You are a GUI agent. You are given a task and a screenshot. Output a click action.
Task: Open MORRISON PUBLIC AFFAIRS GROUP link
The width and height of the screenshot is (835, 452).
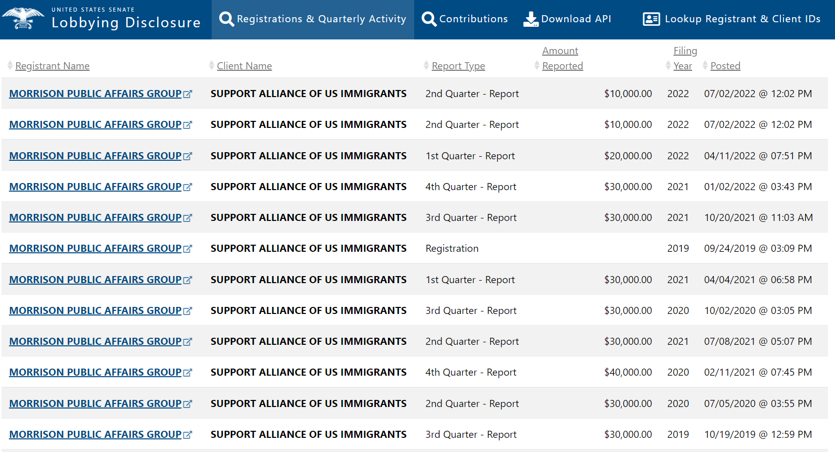point(94,94)
